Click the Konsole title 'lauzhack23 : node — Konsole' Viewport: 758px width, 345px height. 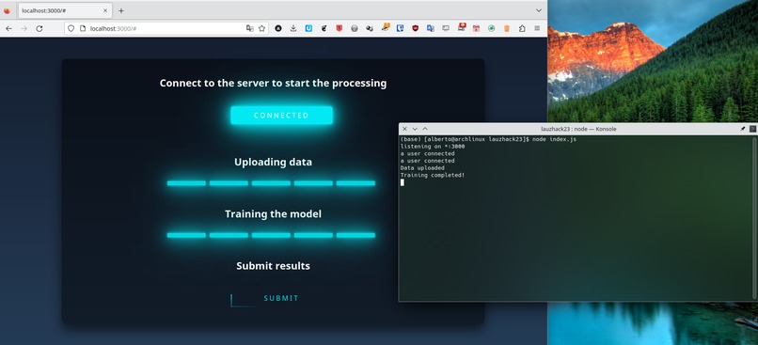coord(578,129)
